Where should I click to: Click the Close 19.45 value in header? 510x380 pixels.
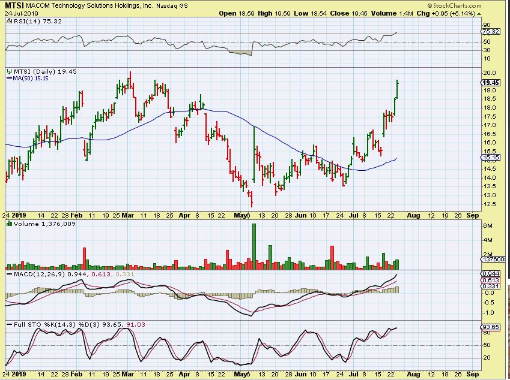(x=348, y=13)
